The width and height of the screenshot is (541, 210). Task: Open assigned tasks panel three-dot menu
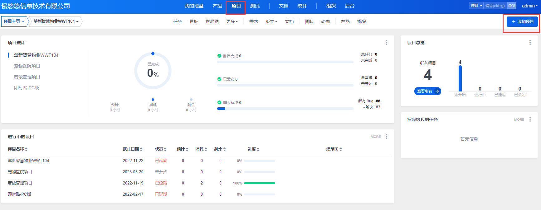(x=530, y=119)
